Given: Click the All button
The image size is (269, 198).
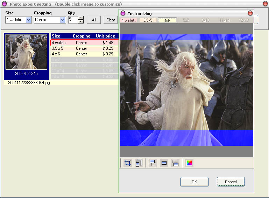Looking at the screenshot, I should pos(94,20).
